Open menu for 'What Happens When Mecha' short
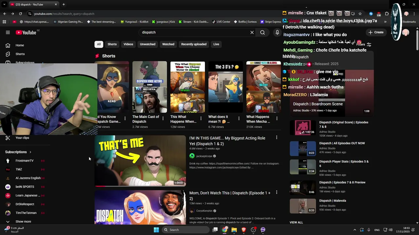Viewport: 419px width, 235px height. click(277, 118)
